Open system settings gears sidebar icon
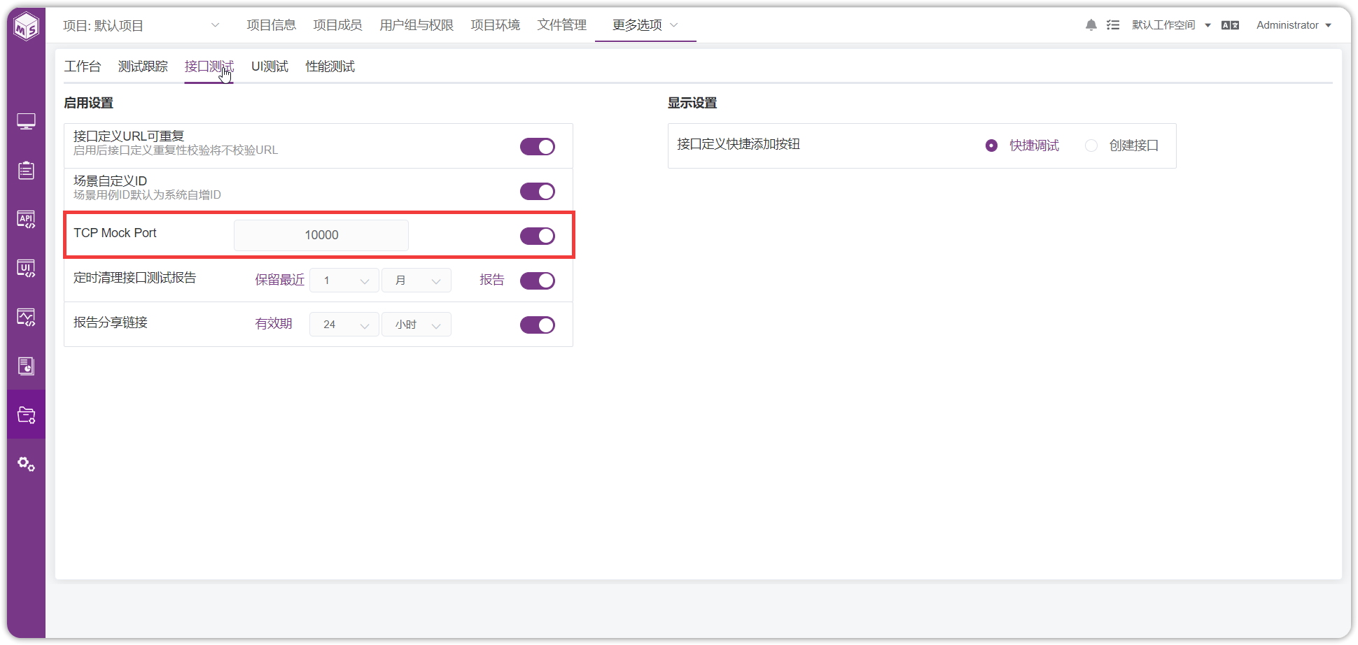Viewport: 1358px width, 645px height. pyautogui.click(x=26, y=464)
